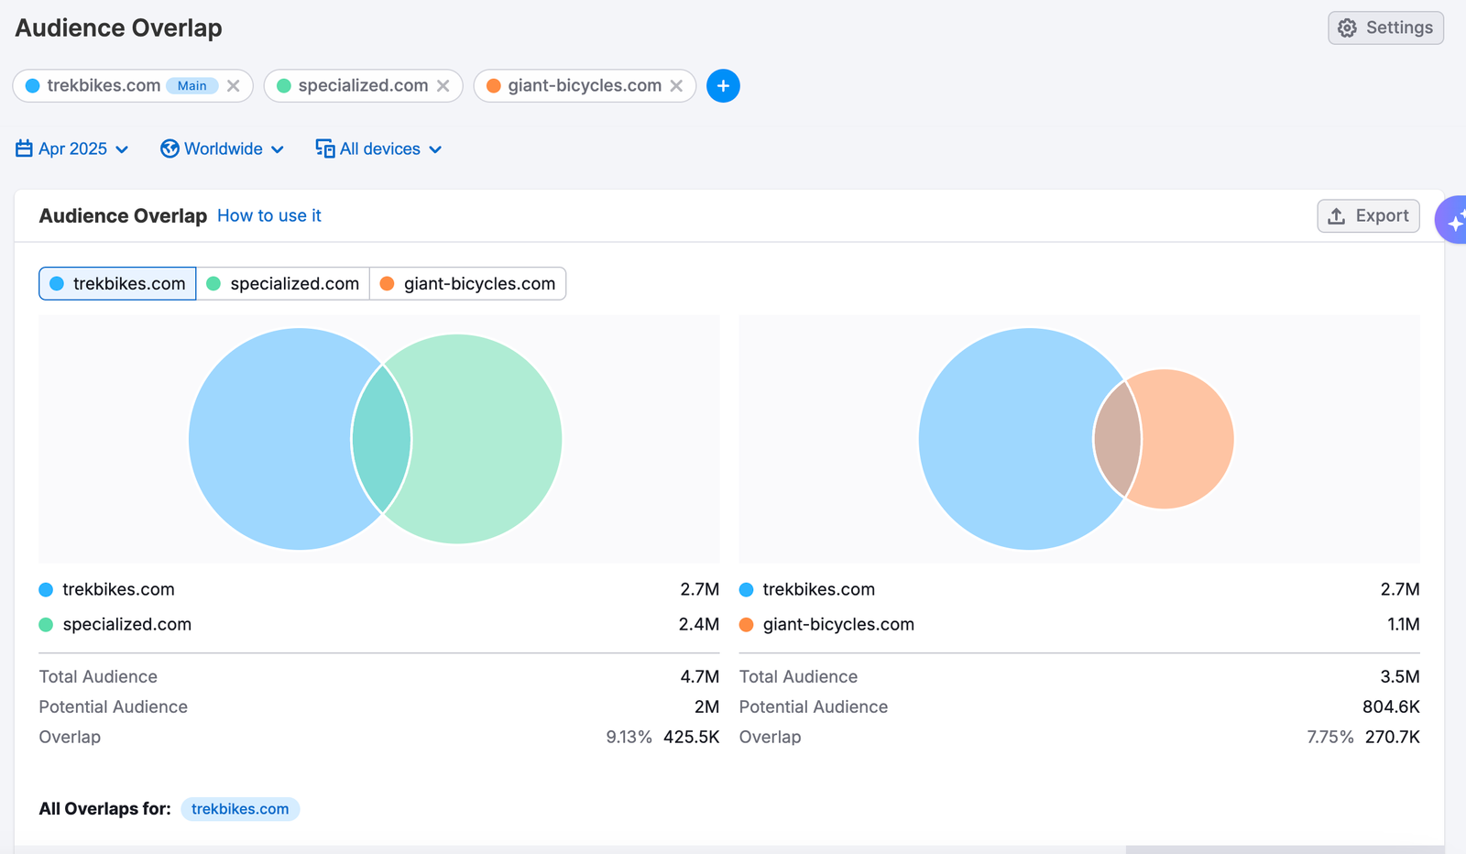Click the calendar icon beside Apr 2025
Screen dimensions: 1466x854
[25, 148]
